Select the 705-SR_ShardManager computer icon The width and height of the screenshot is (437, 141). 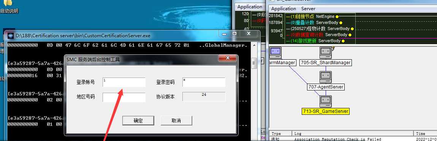(325, 53)
